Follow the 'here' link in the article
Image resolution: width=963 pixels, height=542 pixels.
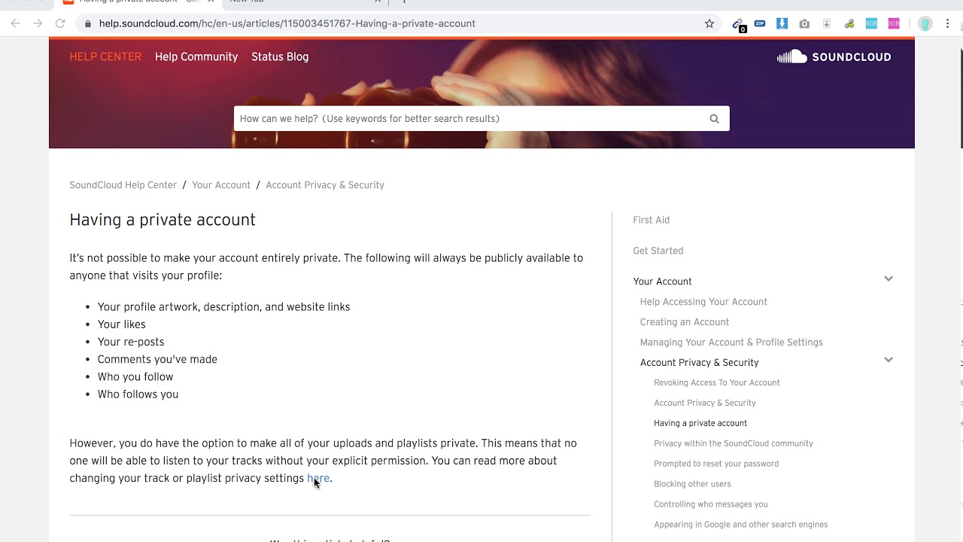(x=317, y=478)
